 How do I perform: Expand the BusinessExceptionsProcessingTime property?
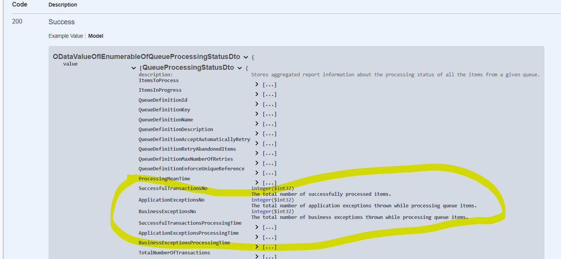pyautogui.click(x=256, y=247)
